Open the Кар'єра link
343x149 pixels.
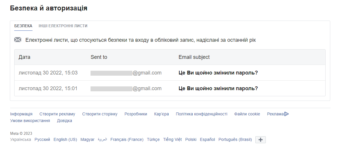[x=161, y=114]
